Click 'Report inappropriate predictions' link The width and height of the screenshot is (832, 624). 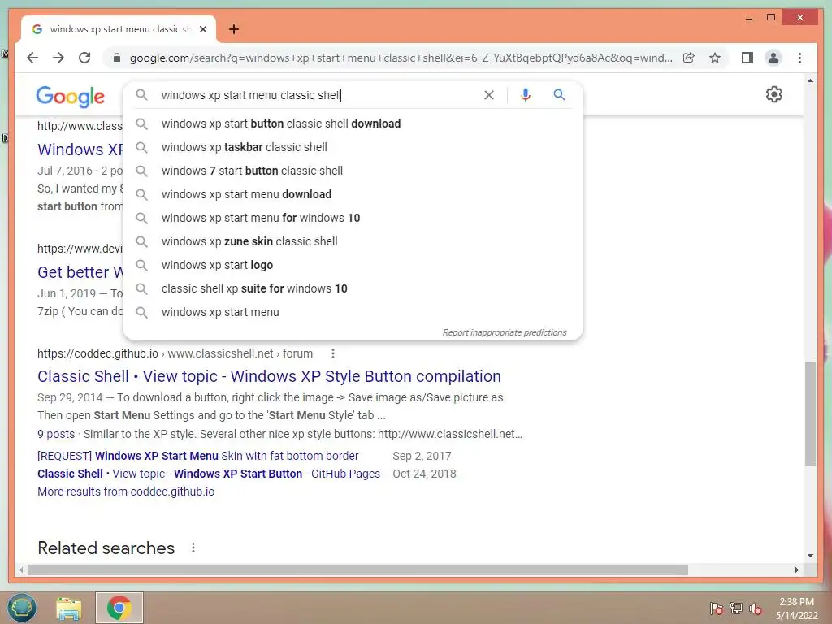click(505, 332)
